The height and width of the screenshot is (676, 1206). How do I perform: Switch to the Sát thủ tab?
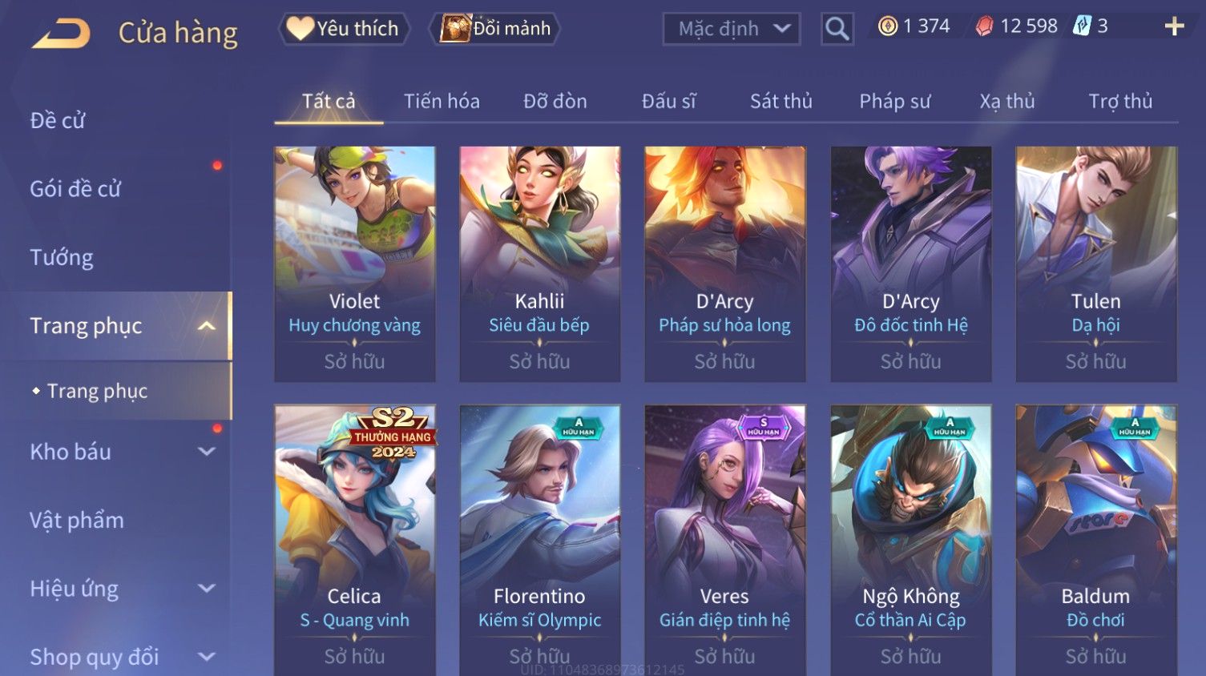(780, 102)
